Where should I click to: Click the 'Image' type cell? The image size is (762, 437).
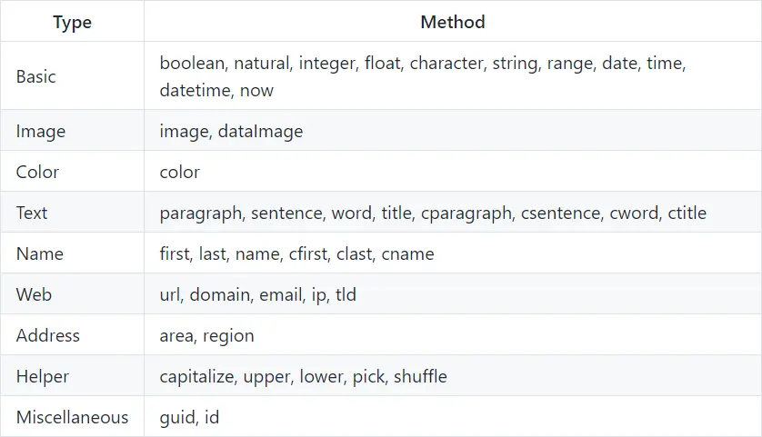41,131
